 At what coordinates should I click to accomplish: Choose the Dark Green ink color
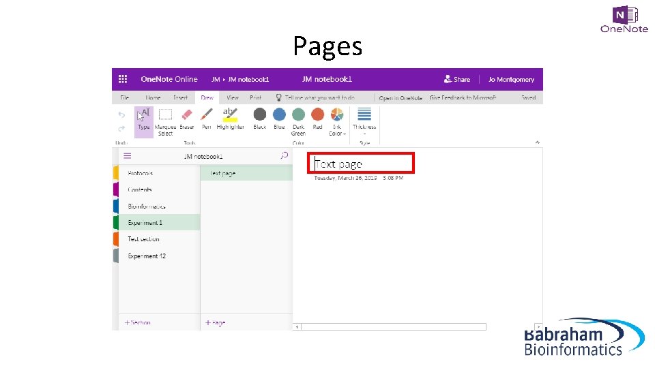pos(298,122)
